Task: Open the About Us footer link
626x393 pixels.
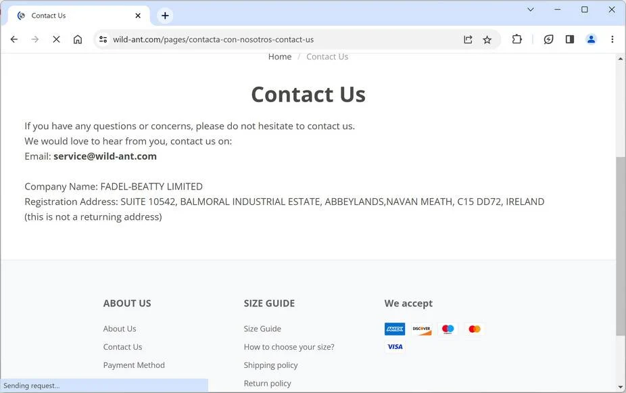Action: pos(120,329)
